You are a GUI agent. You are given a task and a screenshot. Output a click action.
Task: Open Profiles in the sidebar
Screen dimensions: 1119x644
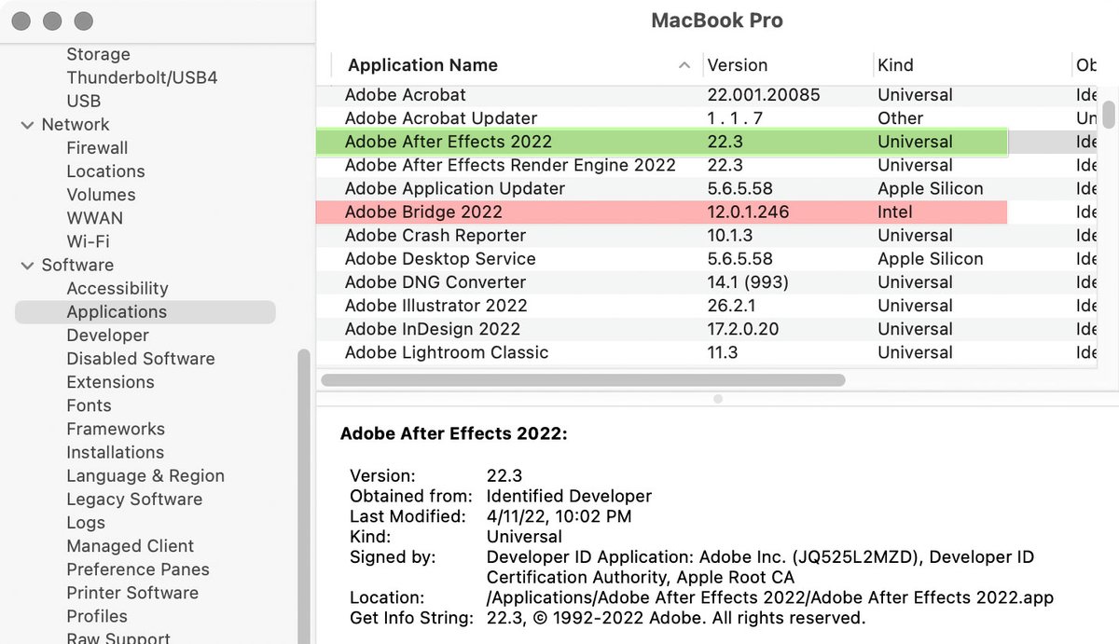click(97, 616)
